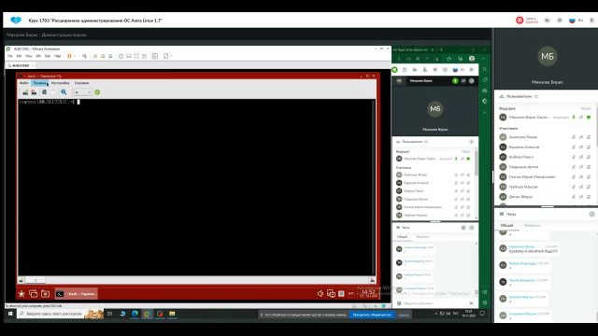Open VMware File menu
Screen dimensions: 598x336
point(10,56)
